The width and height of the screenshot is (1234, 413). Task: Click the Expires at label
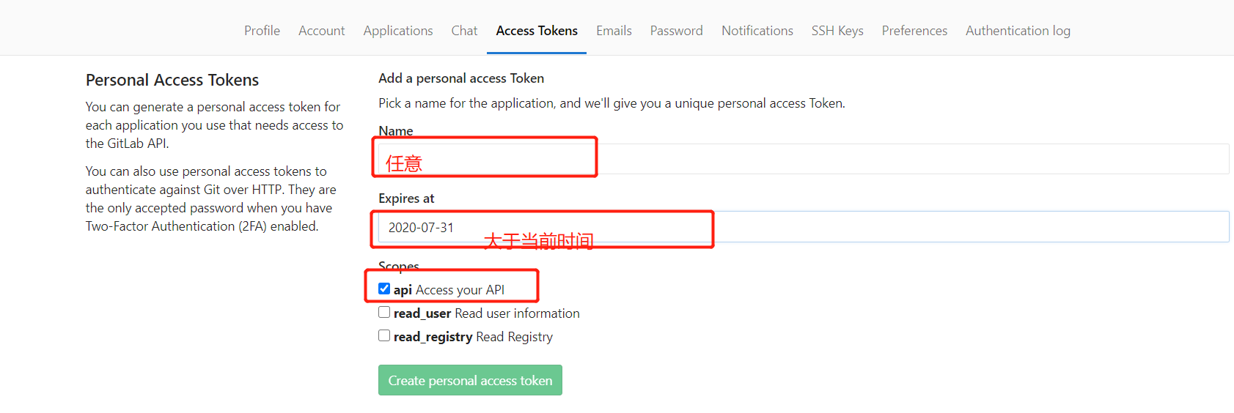point(406,198)
